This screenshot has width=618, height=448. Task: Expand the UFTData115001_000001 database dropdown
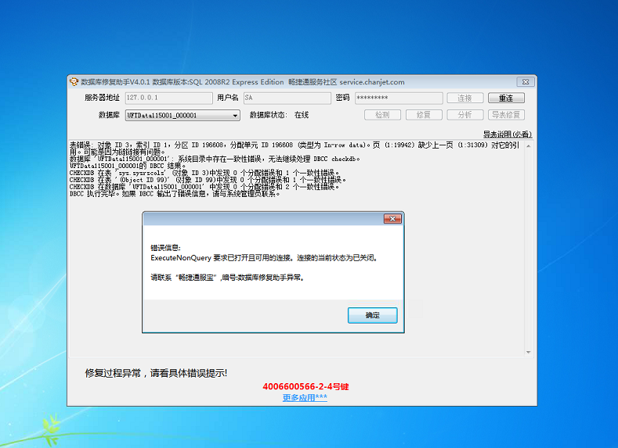point(235,116)
